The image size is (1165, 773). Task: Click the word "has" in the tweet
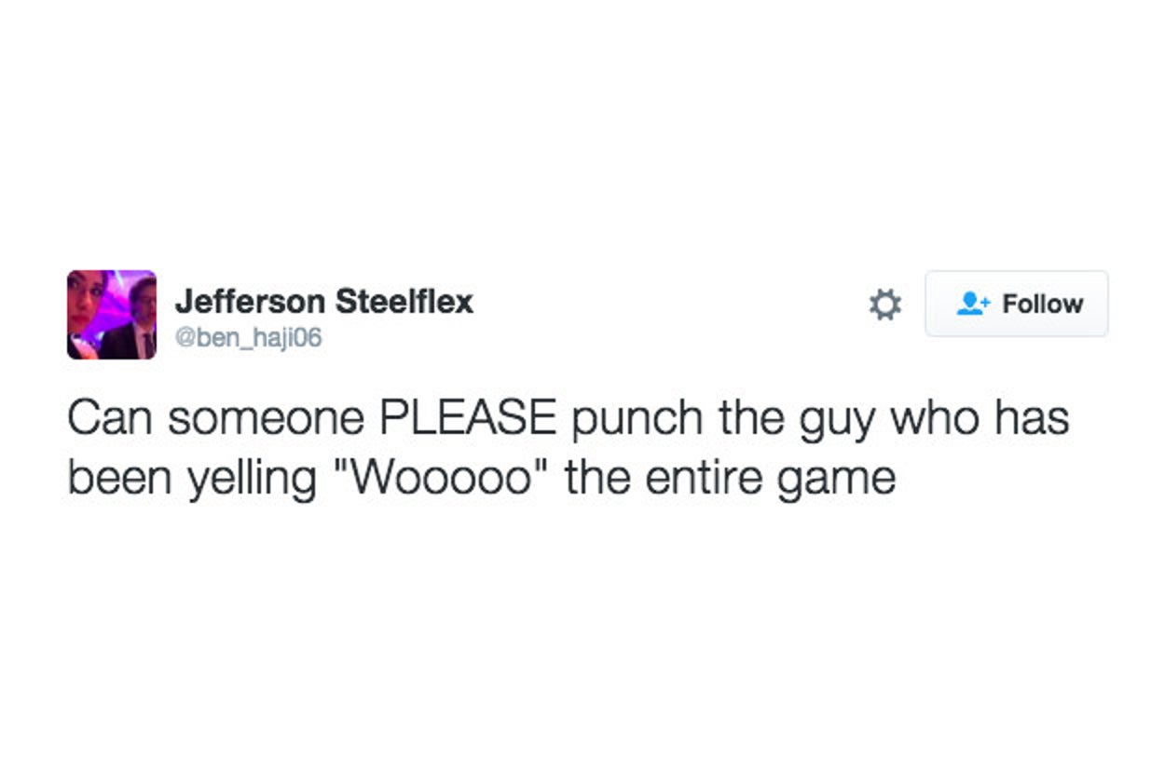[1031, 419]
